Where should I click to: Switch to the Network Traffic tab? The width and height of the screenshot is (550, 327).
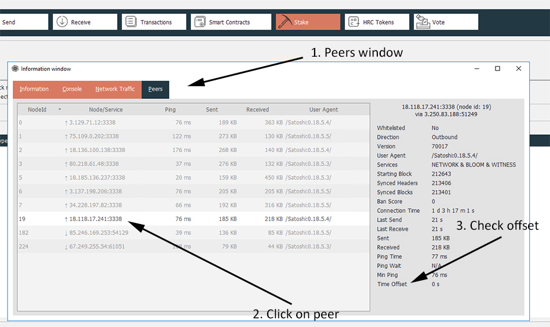(x=115, y=89)
